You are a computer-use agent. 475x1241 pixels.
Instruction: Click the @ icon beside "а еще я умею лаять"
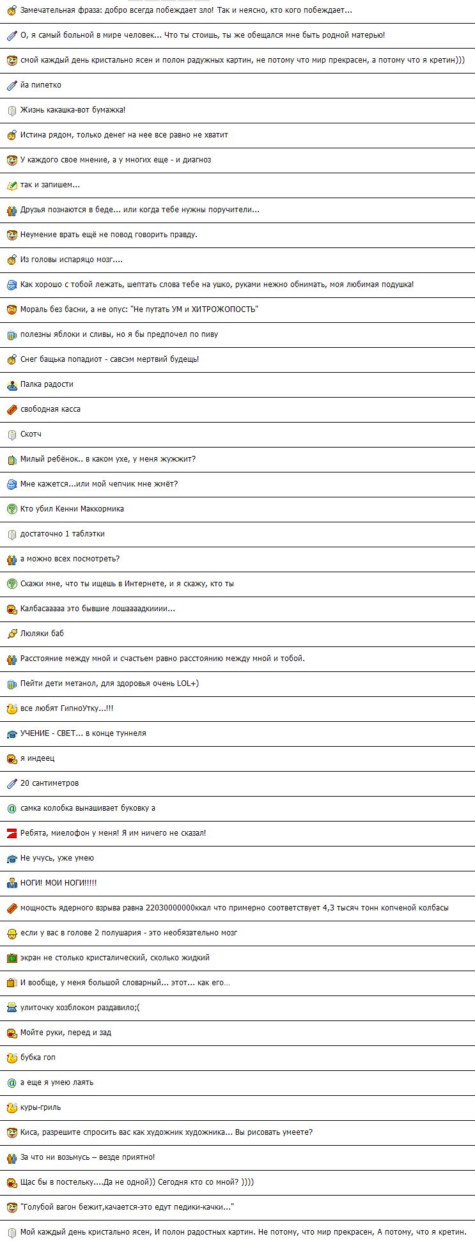[12, 1083]
